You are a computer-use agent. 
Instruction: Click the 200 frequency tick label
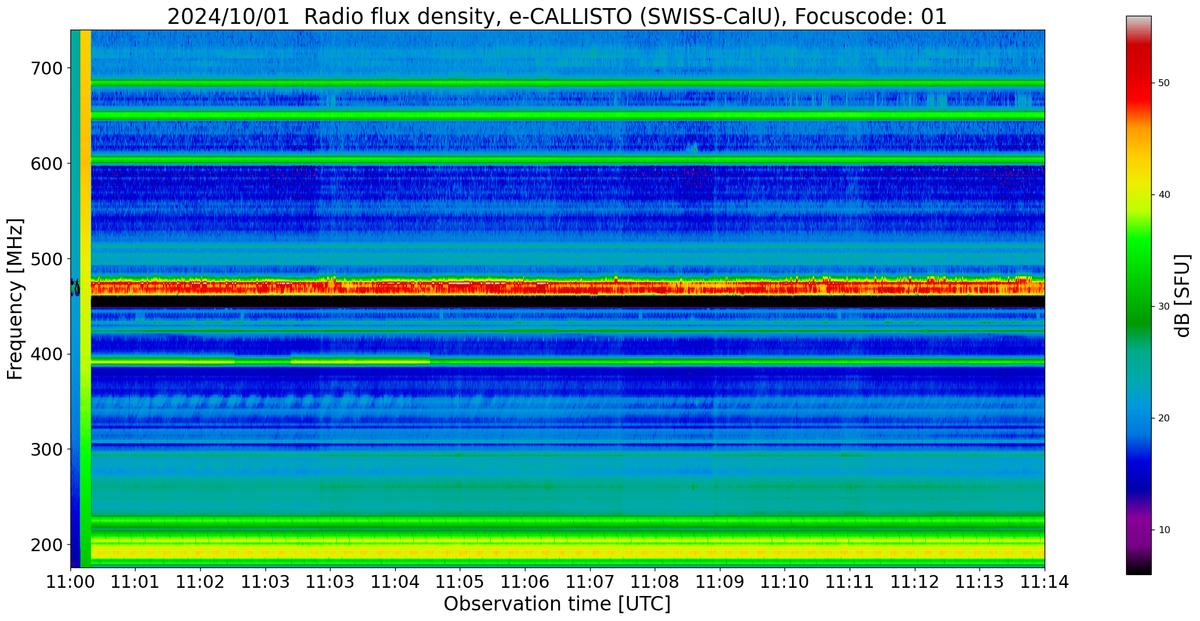click(x=46, y=545)
